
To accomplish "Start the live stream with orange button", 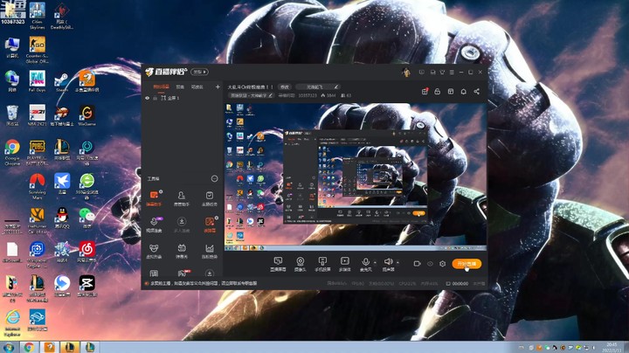I will tap(467, 264).
